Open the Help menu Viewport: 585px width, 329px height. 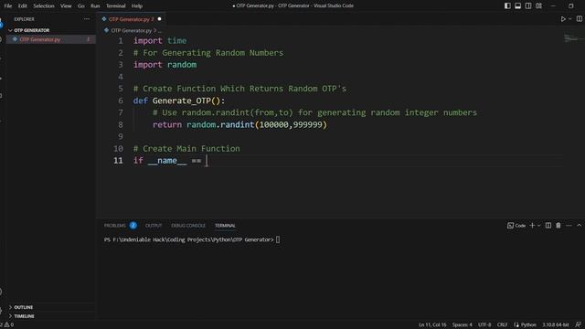[137, 5]
